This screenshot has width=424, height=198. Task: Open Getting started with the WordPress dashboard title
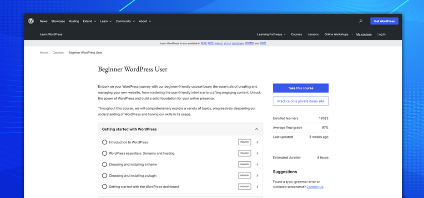144,186
